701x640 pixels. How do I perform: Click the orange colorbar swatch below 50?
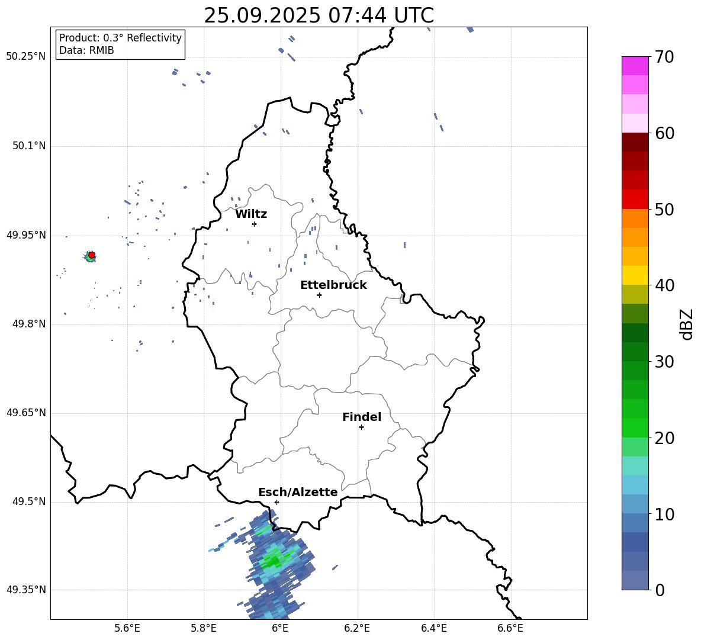[x=635, y=218]
